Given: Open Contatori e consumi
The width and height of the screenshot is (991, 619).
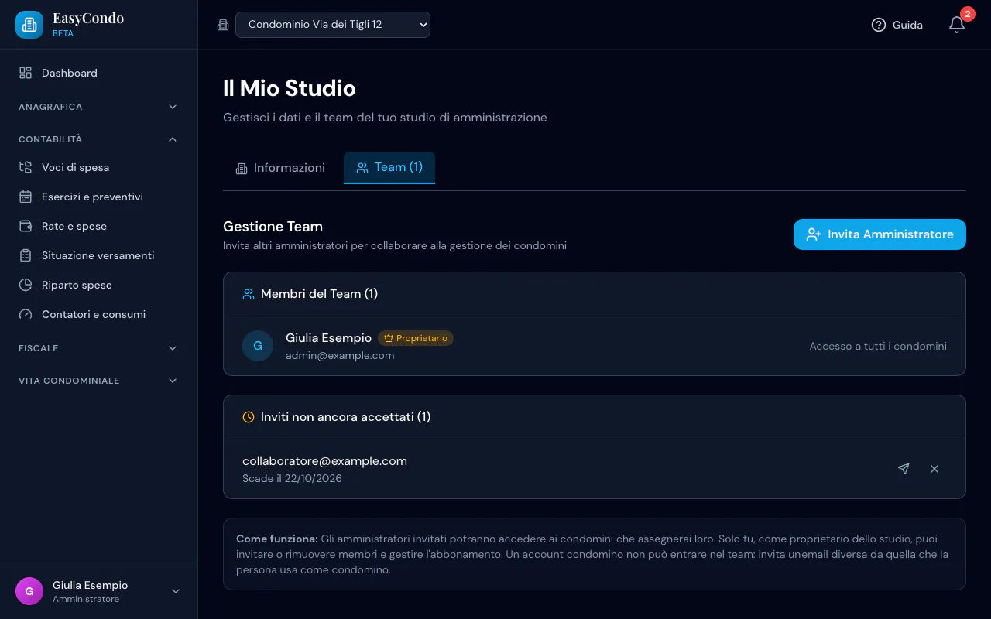Looking at the screenshot, I should click(99, 314).
